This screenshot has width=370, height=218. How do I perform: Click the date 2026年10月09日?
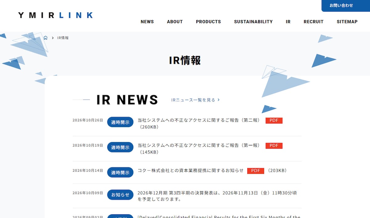(88, 193)
